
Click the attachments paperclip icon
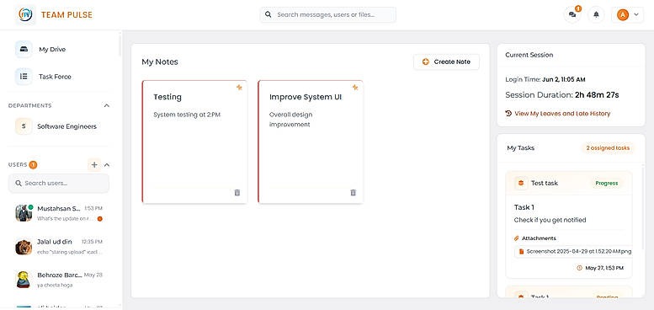click(516, 238)
